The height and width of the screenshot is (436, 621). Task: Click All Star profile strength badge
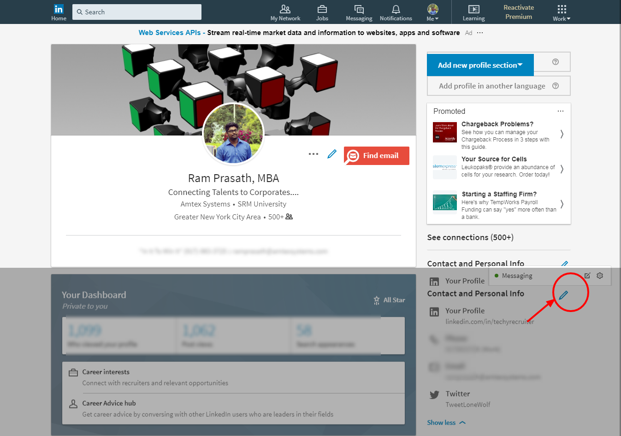(390, 300)
